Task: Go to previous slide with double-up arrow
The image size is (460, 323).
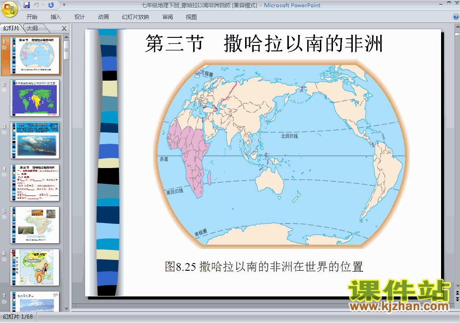Action: point(457,293)
